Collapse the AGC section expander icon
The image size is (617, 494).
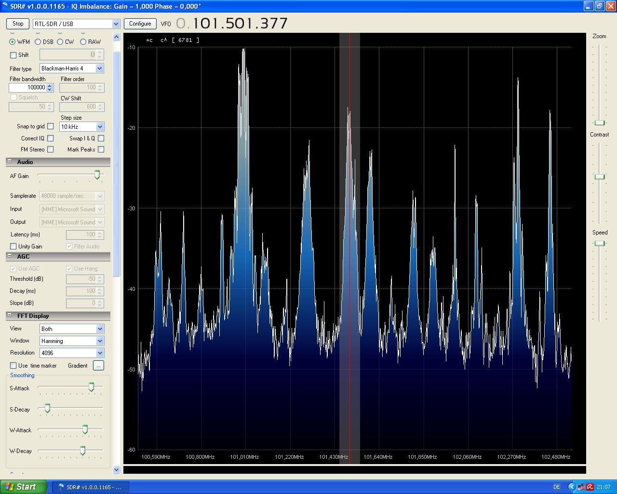pyautogui.click(x=9, y=256)
